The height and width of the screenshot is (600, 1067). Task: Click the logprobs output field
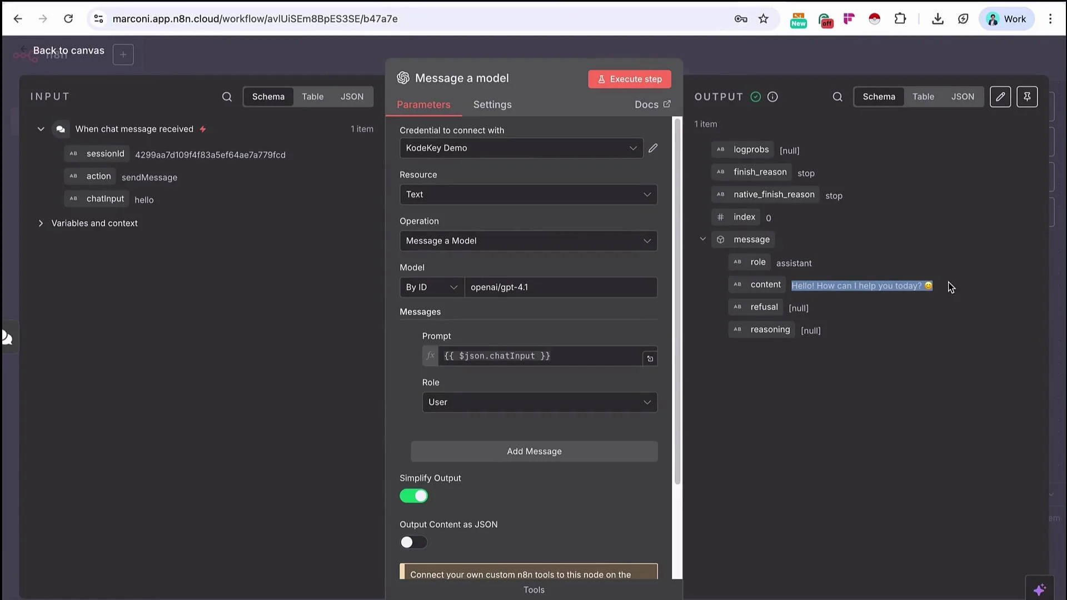click(x=743, y=149)
